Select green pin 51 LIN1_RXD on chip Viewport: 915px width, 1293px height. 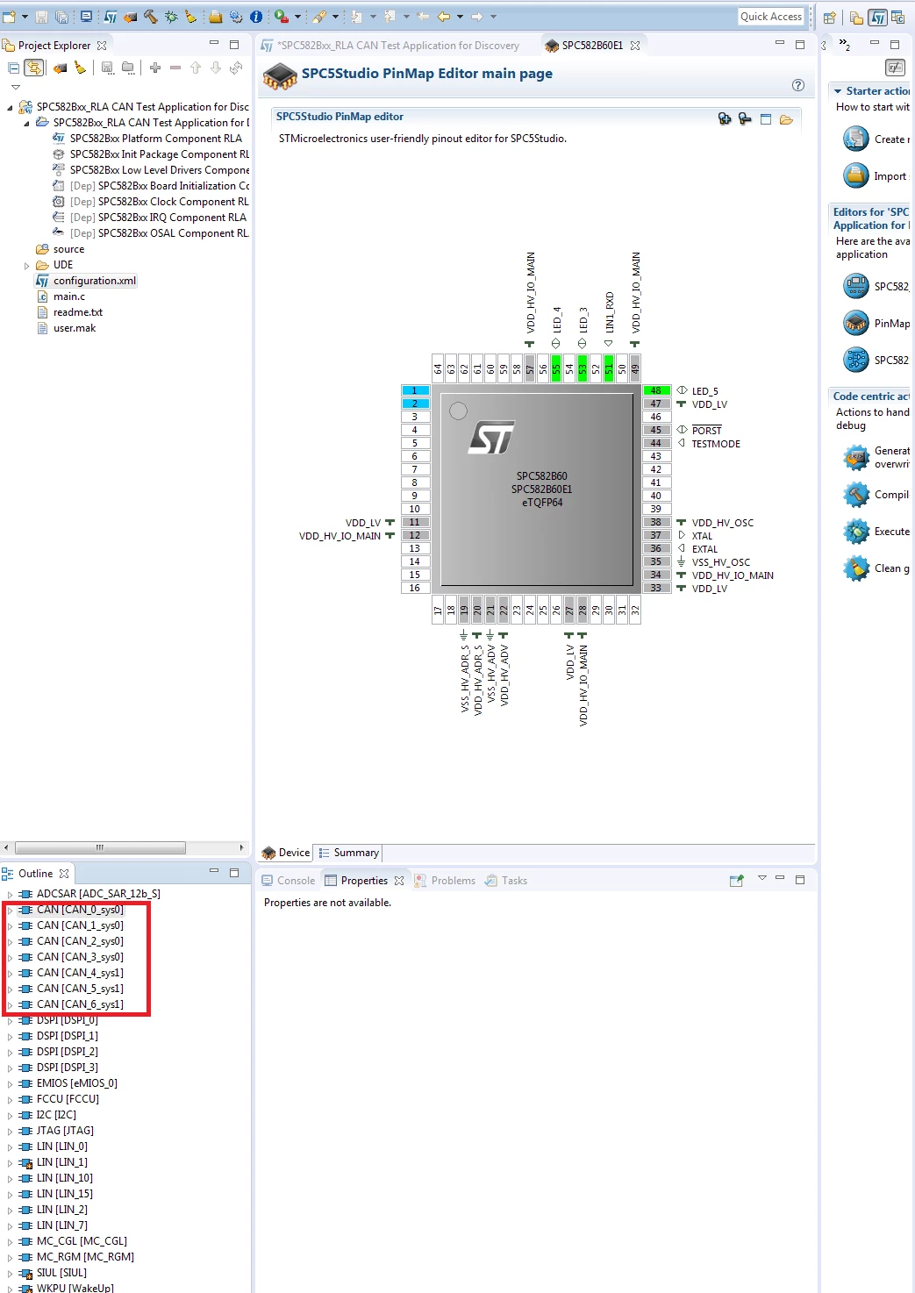(x=609, y=368)
